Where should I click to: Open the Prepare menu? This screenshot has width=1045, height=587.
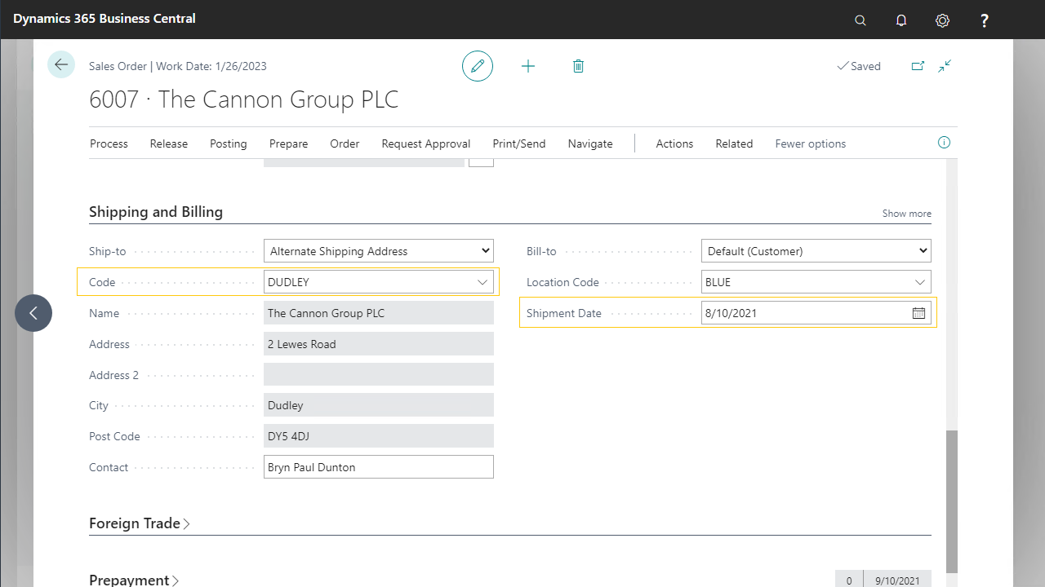click(289, 143)
